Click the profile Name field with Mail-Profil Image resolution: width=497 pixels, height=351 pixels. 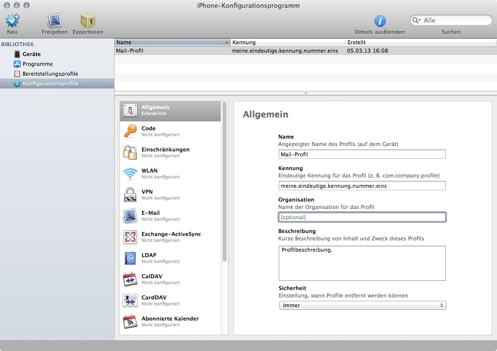tap(362, 154)
